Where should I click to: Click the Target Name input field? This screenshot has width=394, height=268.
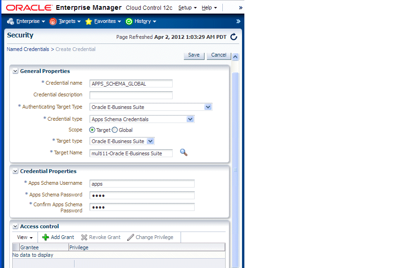[131, 153]
